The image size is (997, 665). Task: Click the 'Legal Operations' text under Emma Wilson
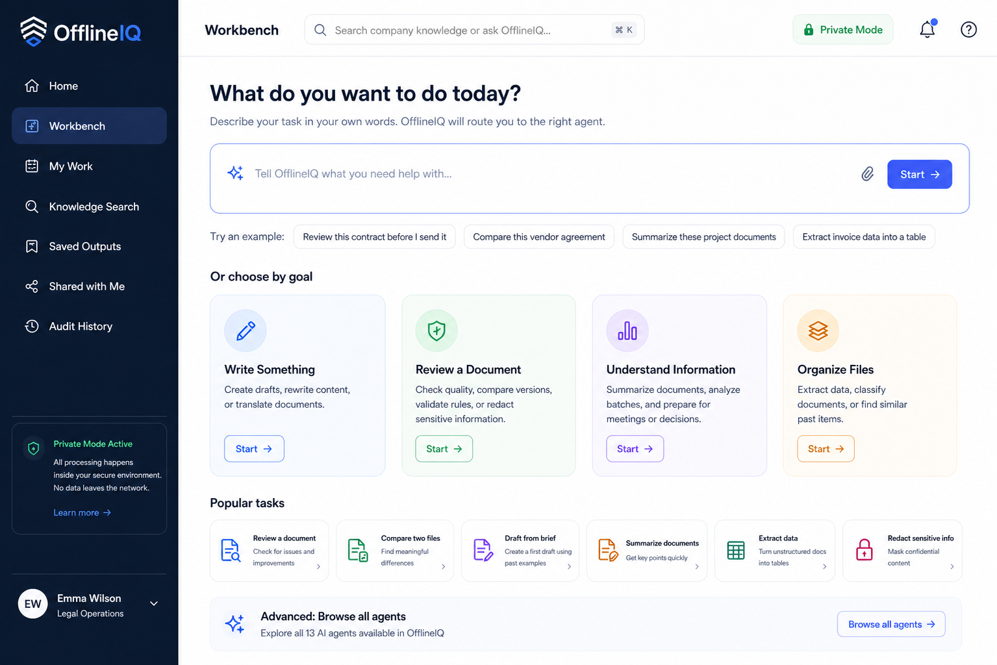[x=90, y=614]
